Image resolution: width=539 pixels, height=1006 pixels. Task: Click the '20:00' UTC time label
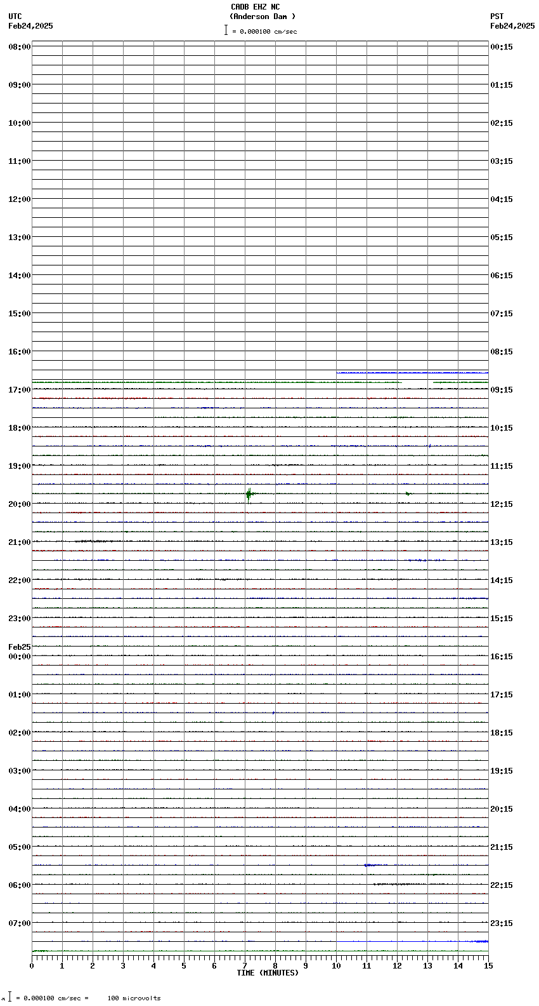19,504
